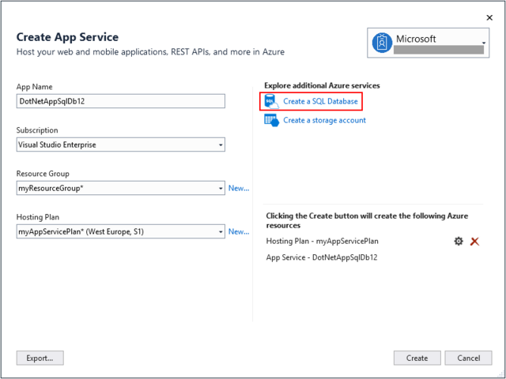Click the Create a storage account link

(324, 120)
